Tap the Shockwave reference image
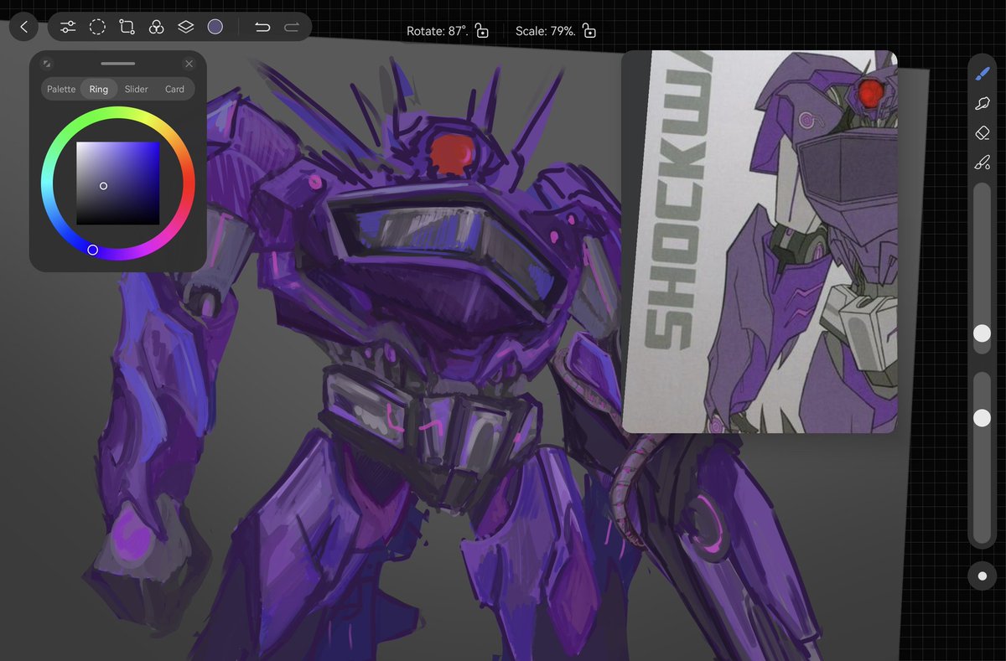The height and width of the screenshot is (661, 1006). coord(760,241)
